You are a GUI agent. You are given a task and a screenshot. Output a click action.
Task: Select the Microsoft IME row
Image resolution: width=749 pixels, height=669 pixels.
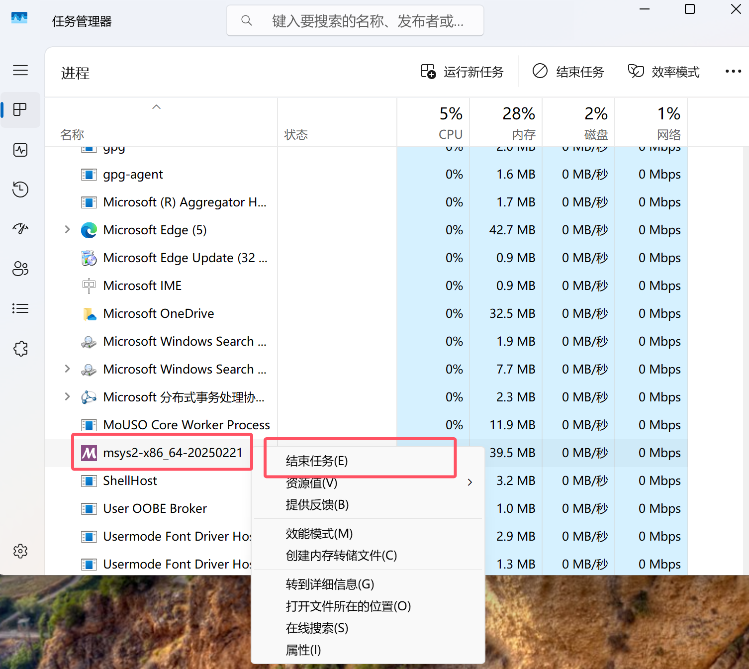pos(367,286)
